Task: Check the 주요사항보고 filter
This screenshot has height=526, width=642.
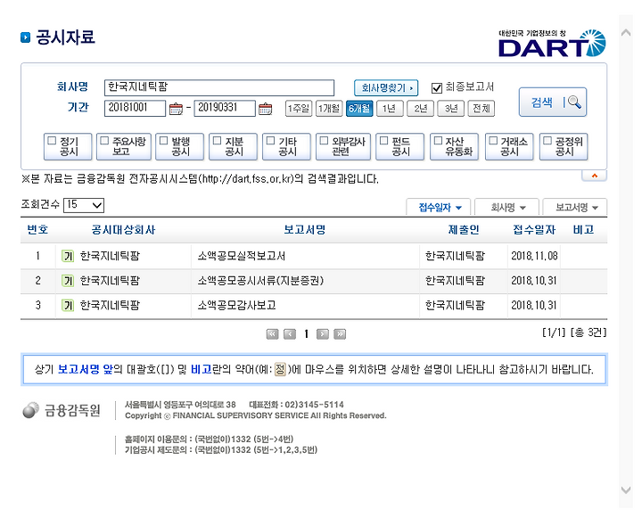Action: click(x=105, y=141)
